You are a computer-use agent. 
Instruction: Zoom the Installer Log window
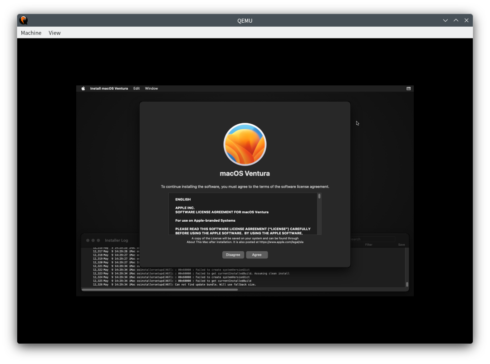pos(98,240)
